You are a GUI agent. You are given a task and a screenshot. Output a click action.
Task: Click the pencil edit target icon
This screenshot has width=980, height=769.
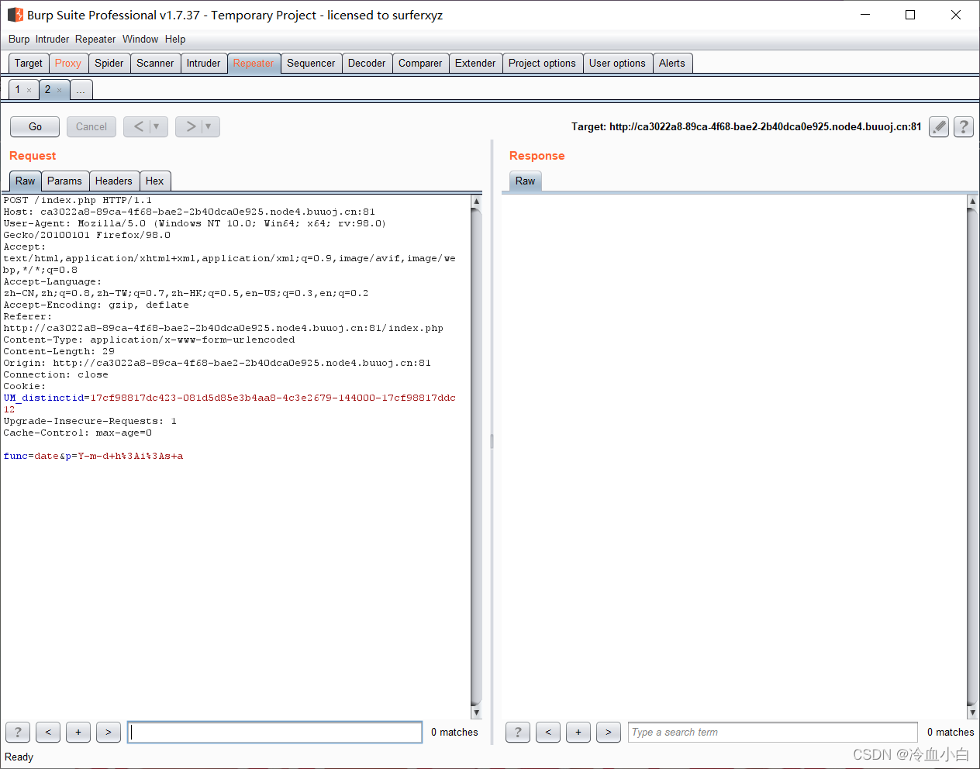tap(939, 126)
